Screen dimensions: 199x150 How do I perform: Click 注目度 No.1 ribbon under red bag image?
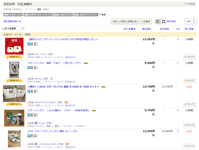click(14, 57)
